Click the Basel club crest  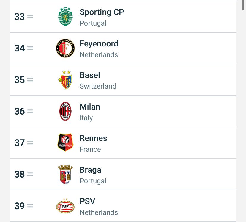tap(65, 80)
